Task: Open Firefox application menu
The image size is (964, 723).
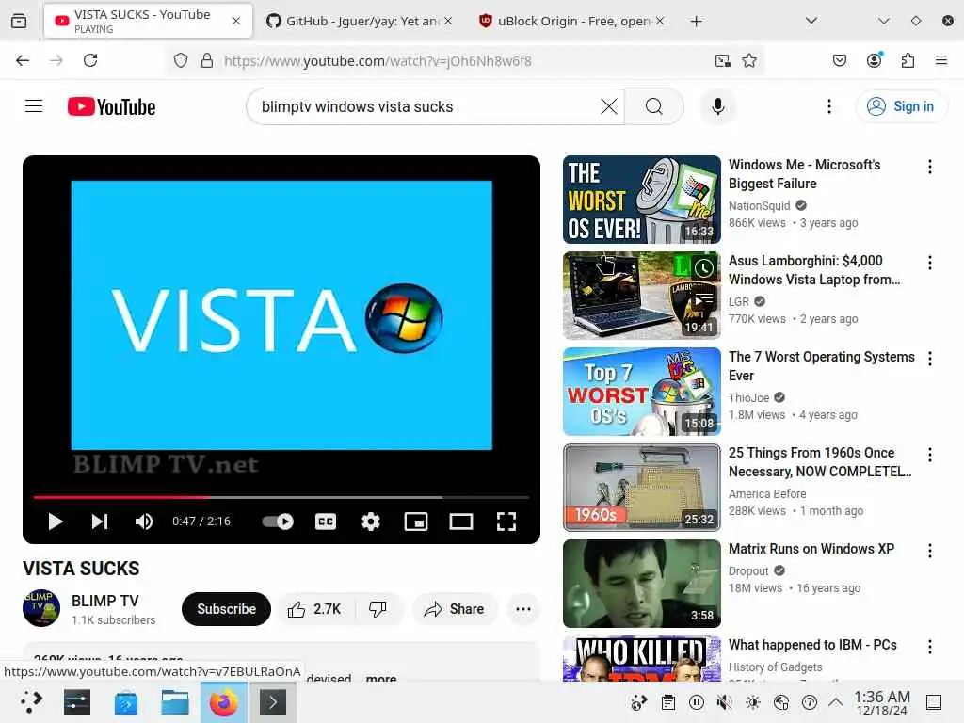Action: point(940,60)
